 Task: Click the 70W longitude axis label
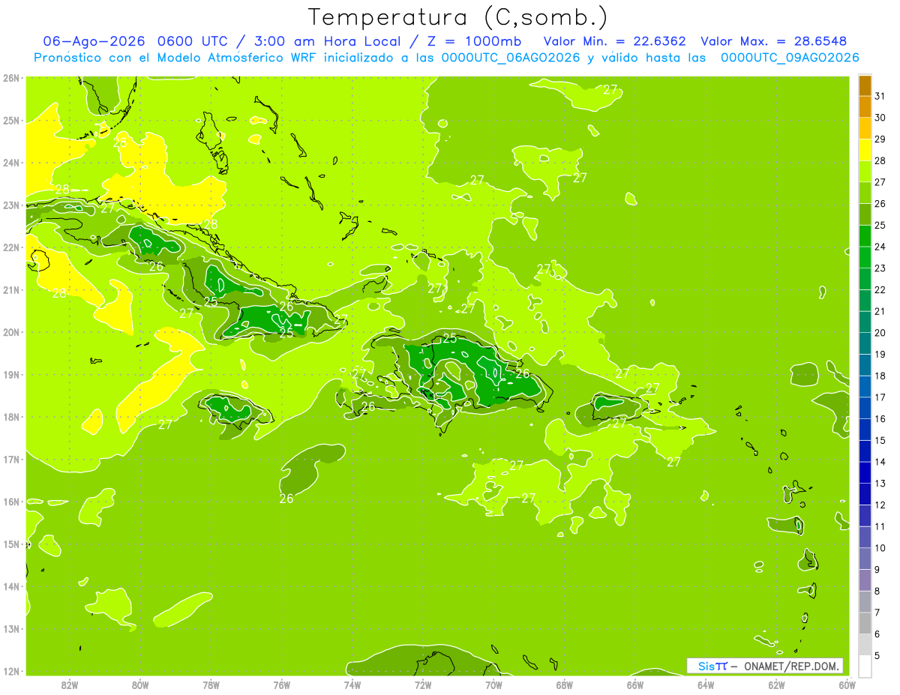[x=493, y=685]
